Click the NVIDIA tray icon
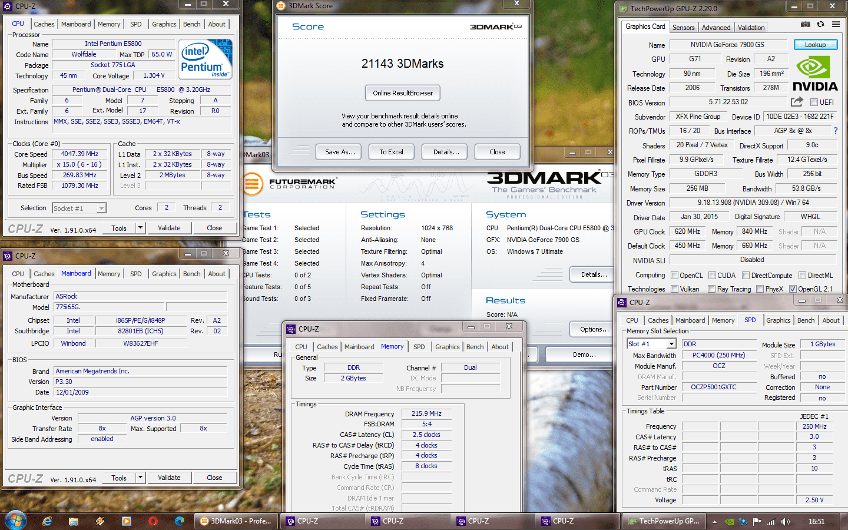This screenshot has height=530, width=848. tap(729, 522)
